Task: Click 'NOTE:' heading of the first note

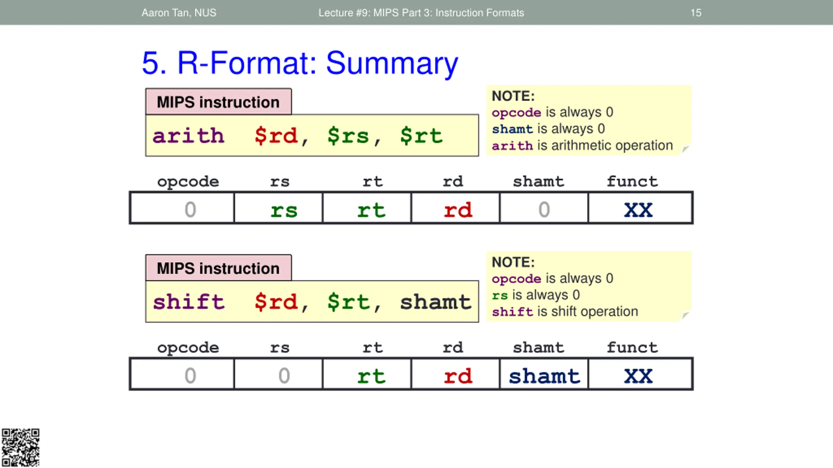Action: 513,96
